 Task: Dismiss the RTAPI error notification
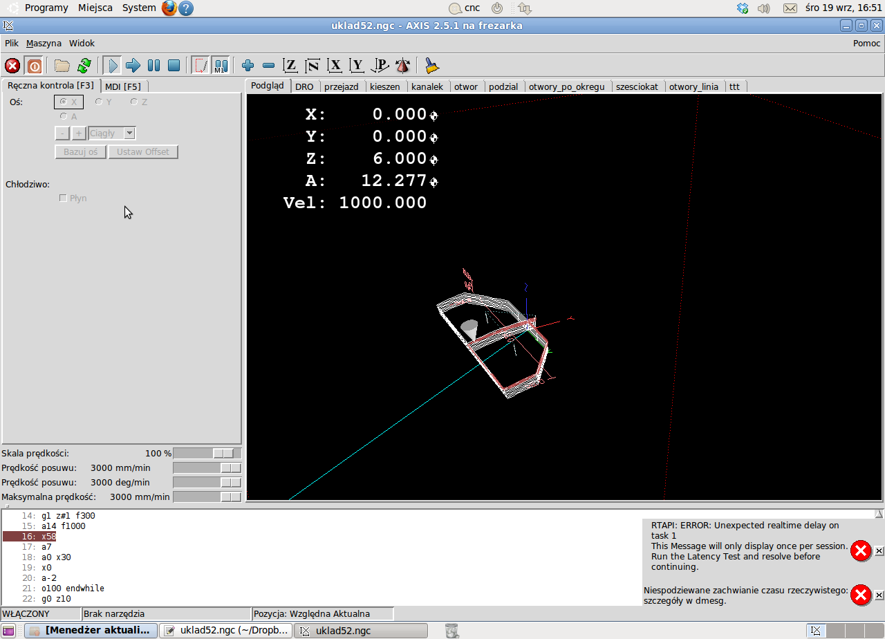click(x=879, y=550)
